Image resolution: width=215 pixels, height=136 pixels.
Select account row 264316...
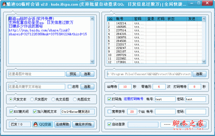tap(154, 34)
